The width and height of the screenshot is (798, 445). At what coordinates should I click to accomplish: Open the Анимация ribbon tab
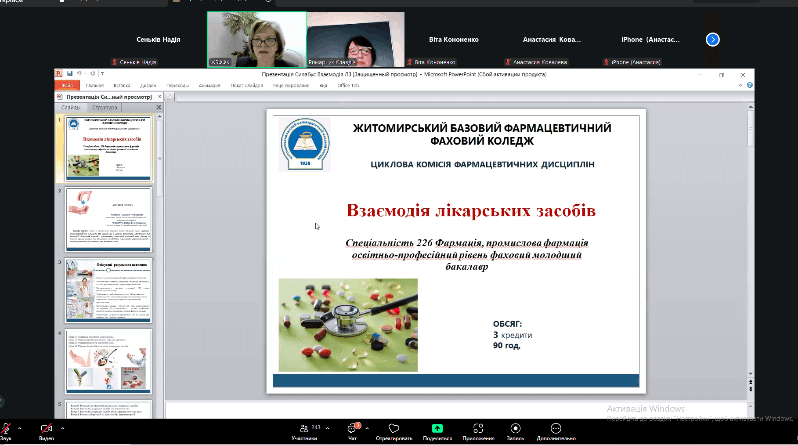[209, 86]
